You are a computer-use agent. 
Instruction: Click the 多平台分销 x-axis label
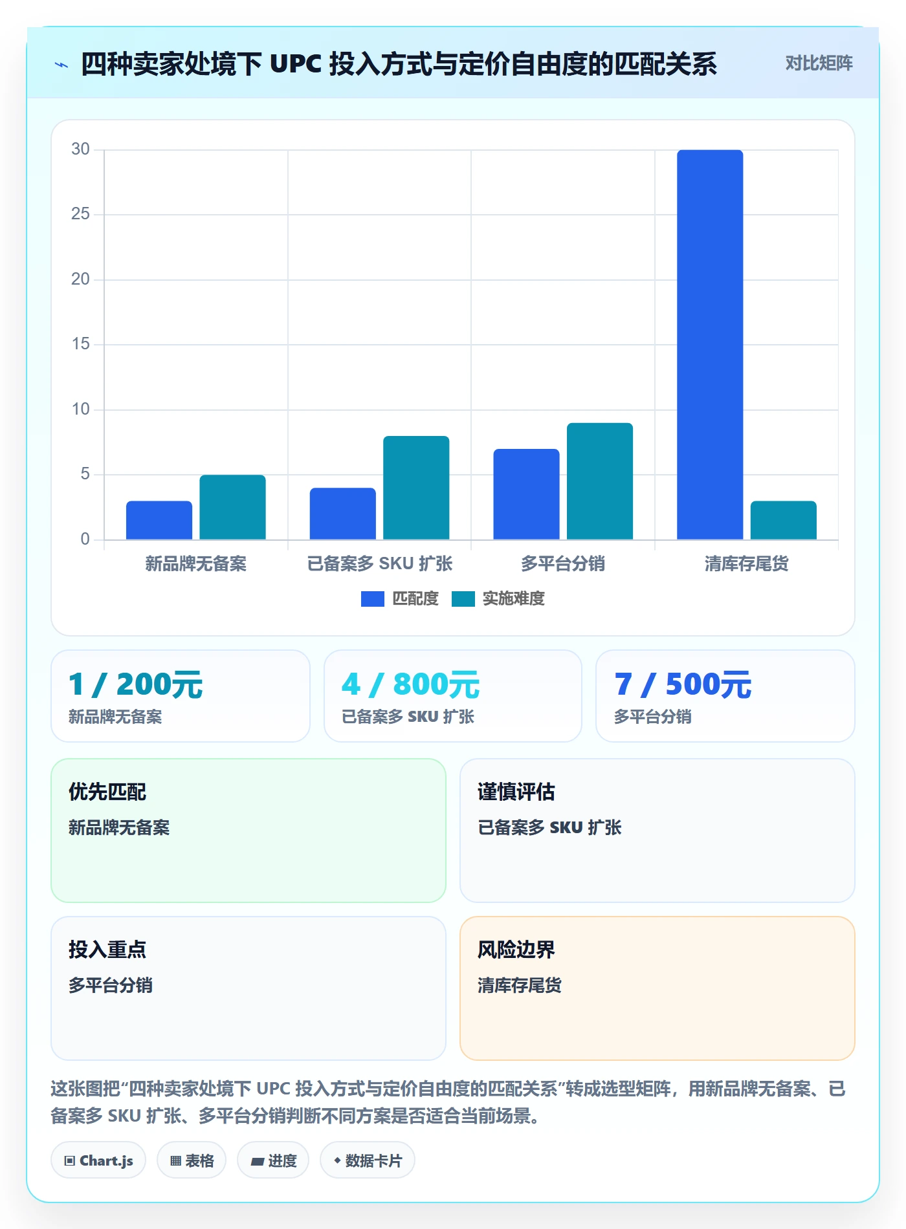click(563, 564)
